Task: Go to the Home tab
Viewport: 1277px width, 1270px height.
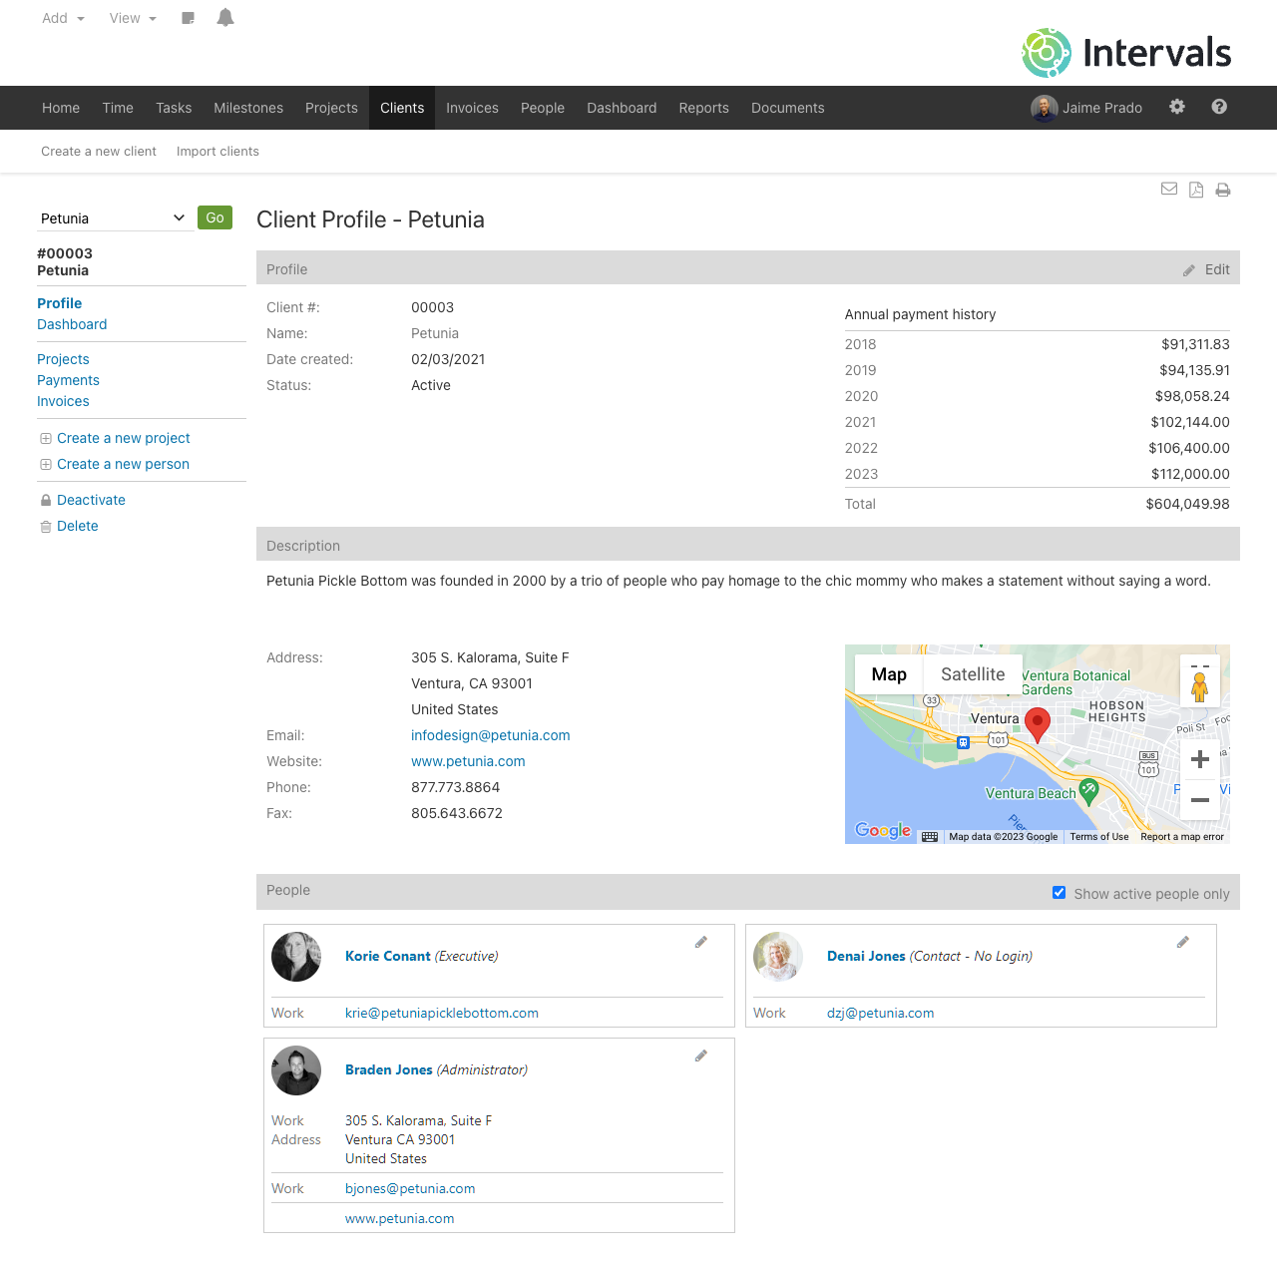Action: [61, 108]
